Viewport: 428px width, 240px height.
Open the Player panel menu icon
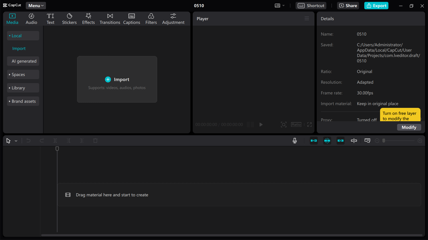[307, 19]
